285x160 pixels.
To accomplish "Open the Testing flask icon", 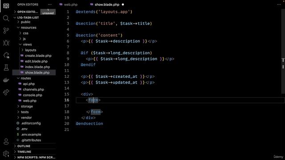I will click(x=6, y=68).
